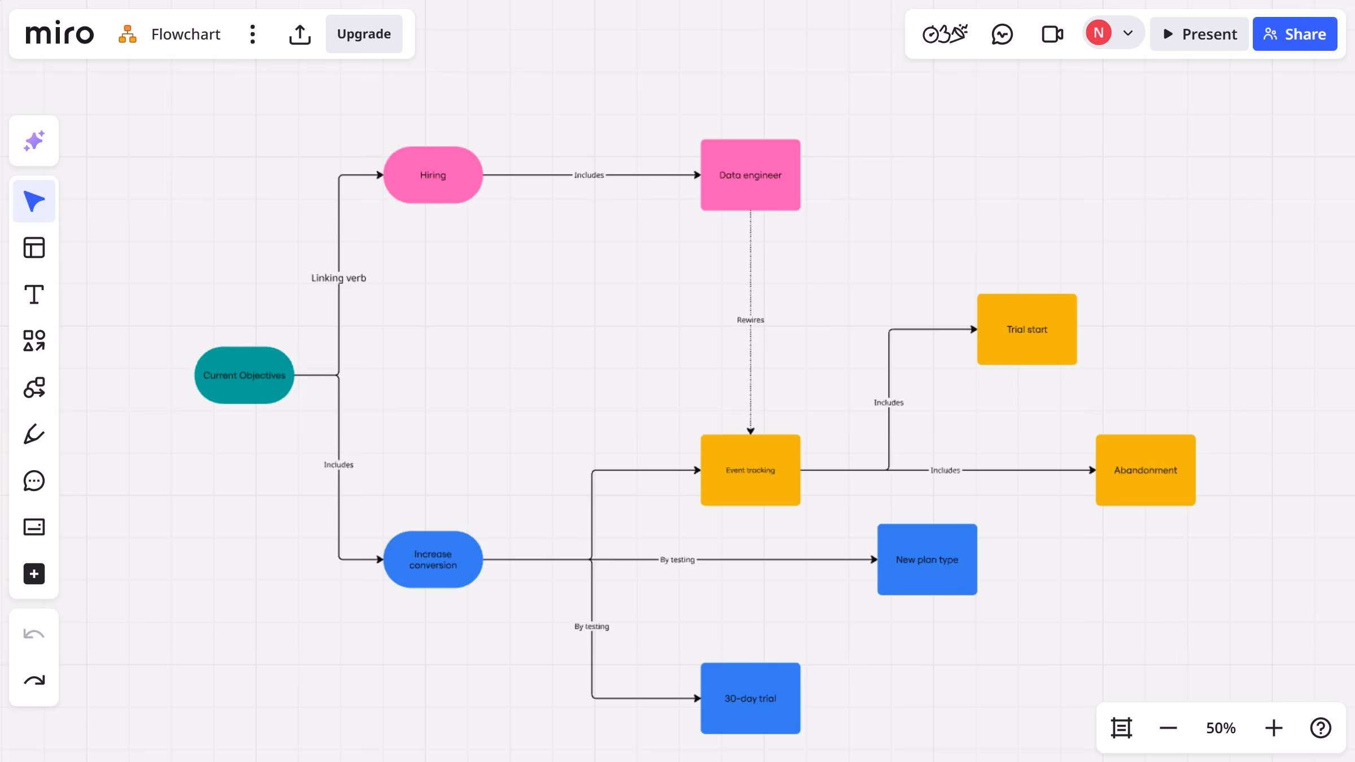Open the Miro AI sparkle tool
The width and height of the screenshot is (1355, 762).
(34, 141)
